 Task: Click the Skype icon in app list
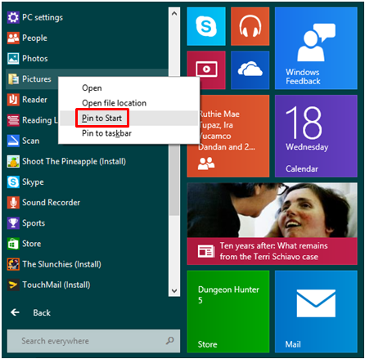click(13, 182)
